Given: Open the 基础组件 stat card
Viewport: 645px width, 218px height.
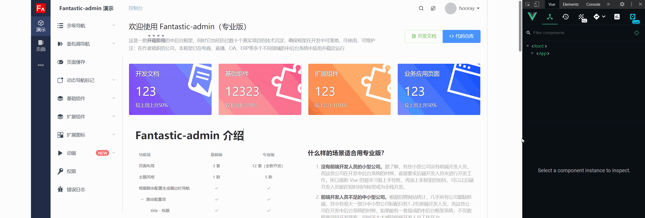Looking at the screenshot, I should coord(260,89).
